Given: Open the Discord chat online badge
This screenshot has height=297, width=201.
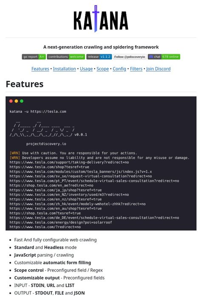Looking at the screenshot, I should tap(164, 57).
